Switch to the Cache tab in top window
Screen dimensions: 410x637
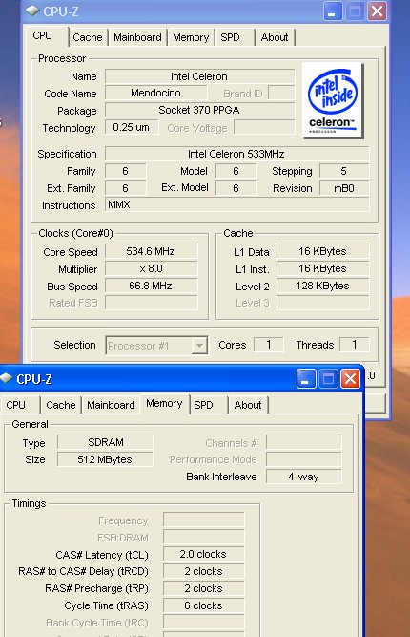pyautogui.click(x=88, y=37)
